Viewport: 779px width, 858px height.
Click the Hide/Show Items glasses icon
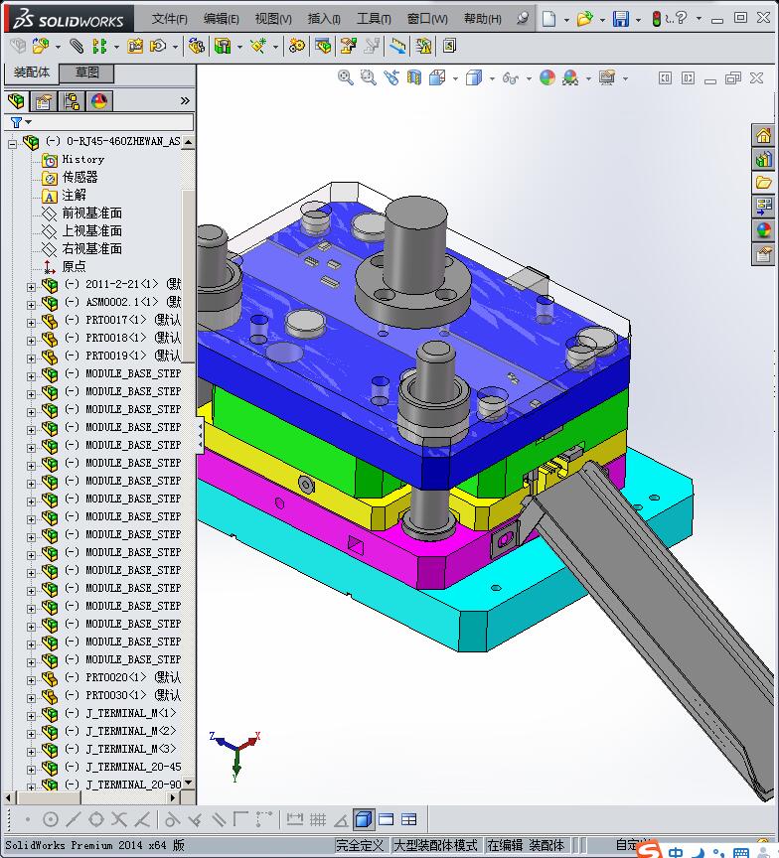(510, 78)
